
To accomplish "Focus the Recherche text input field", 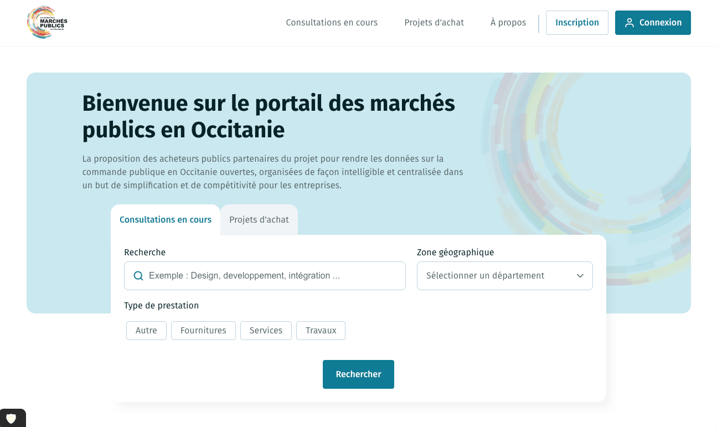I will pos(265,276).
